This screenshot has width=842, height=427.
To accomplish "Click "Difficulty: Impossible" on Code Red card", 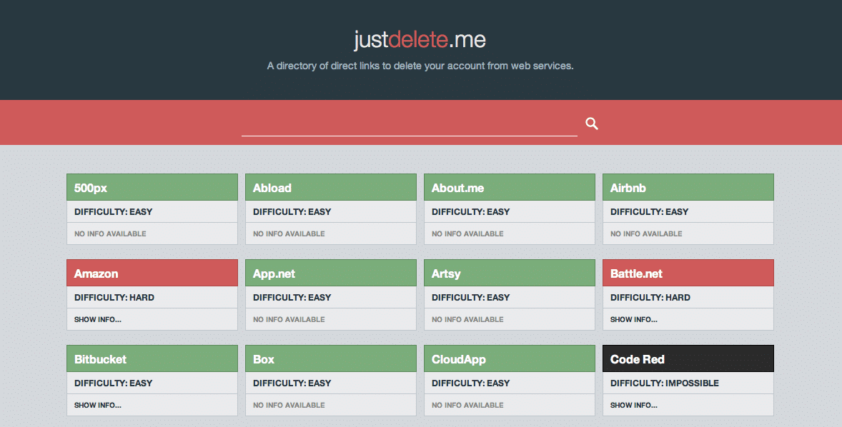I will tap(664, 383).
